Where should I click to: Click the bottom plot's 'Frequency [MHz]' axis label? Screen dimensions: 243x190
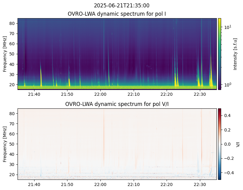[x=5, y=144]
